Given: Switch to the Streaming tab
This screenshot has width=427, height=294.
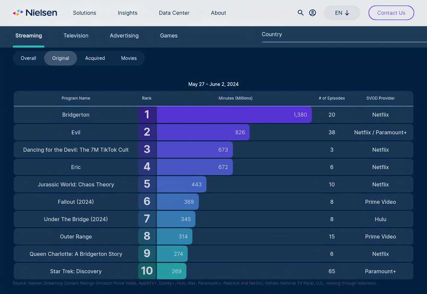Looking at the screenshot, I should pos(29,36).
